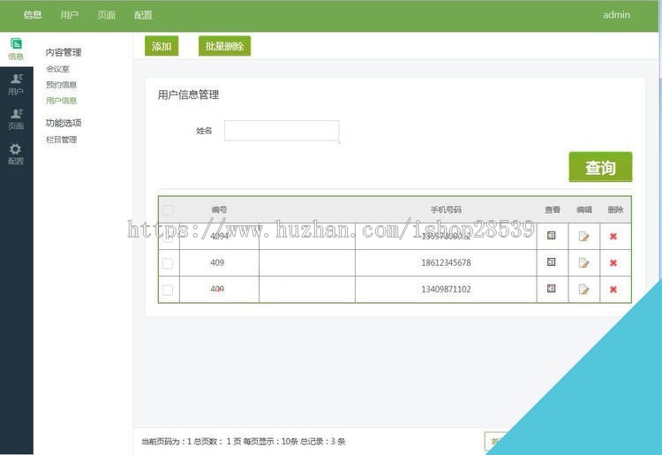Screen dimensions: 662x455
Task: Open 栏目管理 in the side menu
Action: point(61,140)
